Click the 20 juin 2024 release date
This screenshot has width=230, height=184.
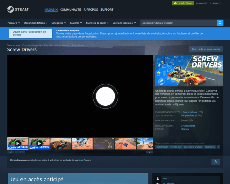pyautogui.click(x=187, y=120)
